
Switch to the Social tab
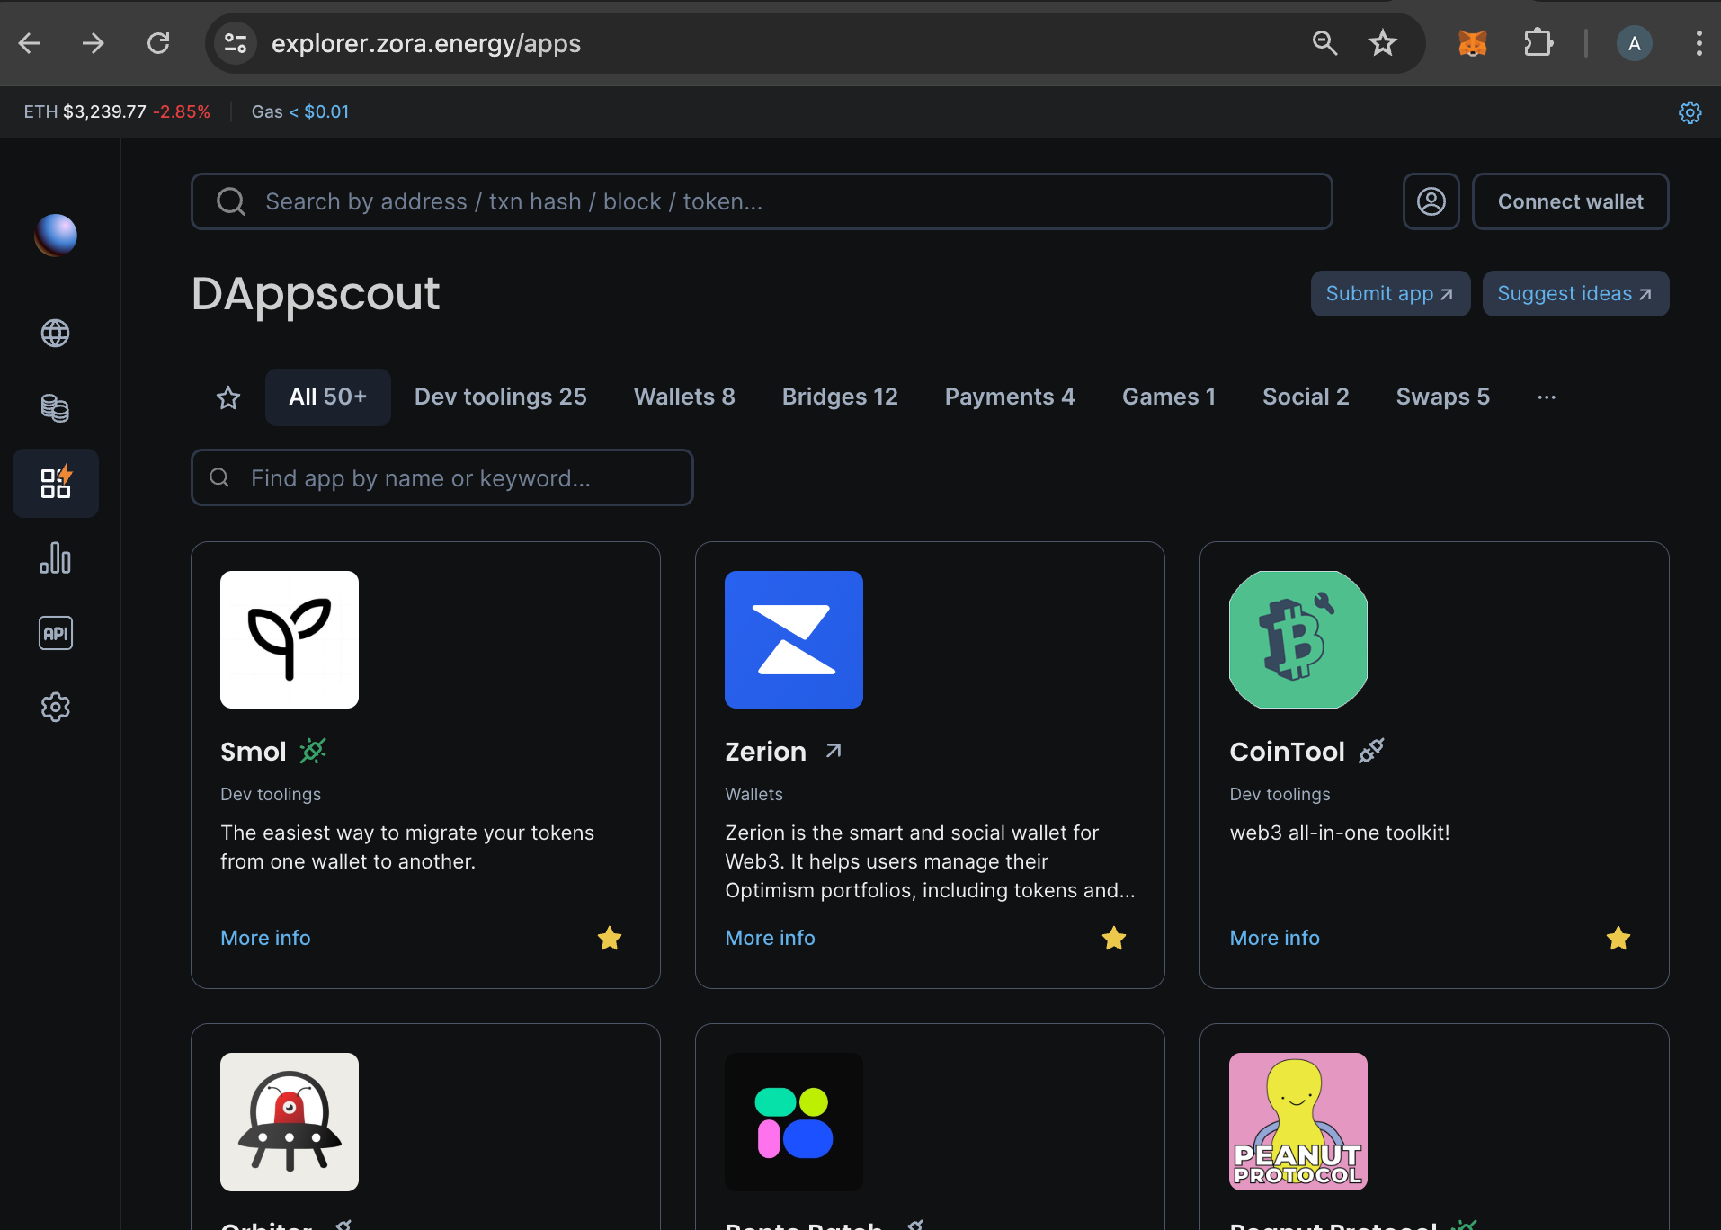tap(1306, 397)
